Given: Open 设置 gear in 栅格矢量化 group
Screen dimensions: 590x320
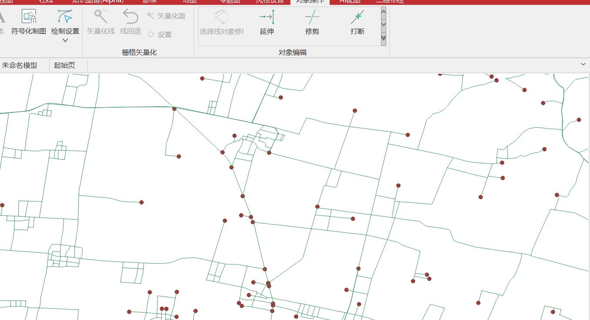Looking at the screenshot, I should pyautogui.click(x=159, y=35).
